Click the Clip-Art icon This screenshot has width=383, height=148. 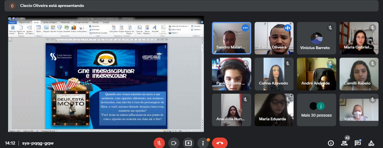pos(53,29)
